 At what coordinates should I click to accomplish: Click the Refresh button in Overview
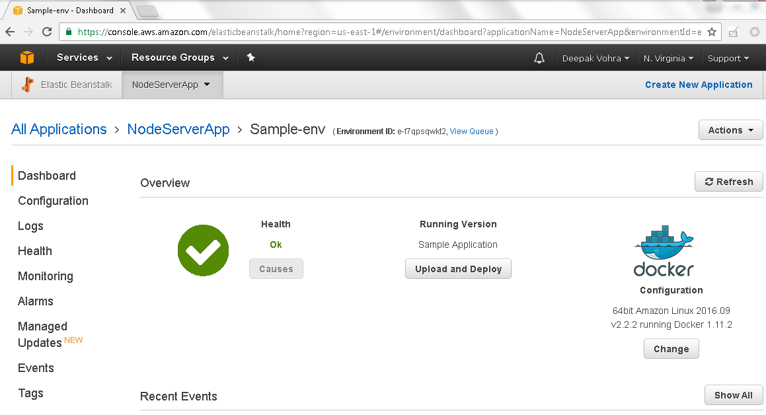coord(728,182)
